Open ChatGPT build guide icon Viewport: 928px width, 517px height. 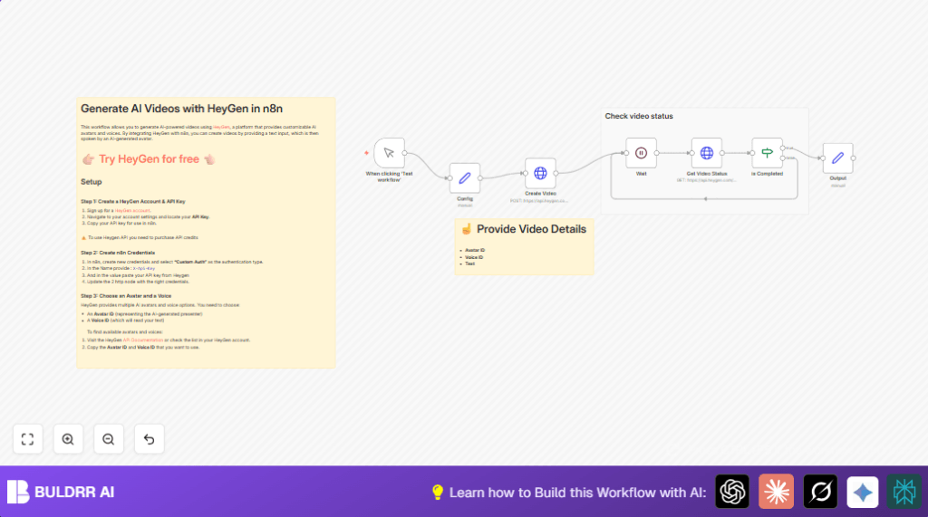pos(732,492)
